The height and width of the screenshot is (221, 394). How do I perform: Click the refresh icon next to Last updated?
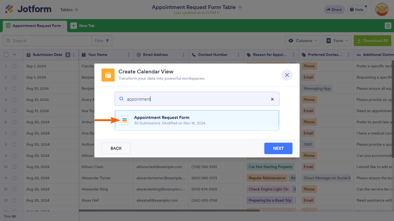pyautogui.click(x=218, y=13)
